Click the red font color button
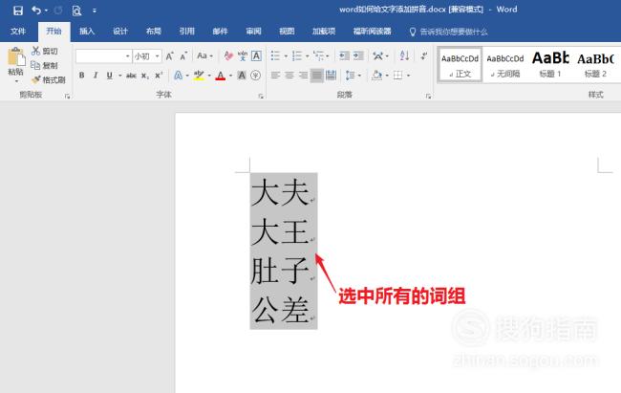The height and width of the screenshot is (393, 621). pos(219,76)
